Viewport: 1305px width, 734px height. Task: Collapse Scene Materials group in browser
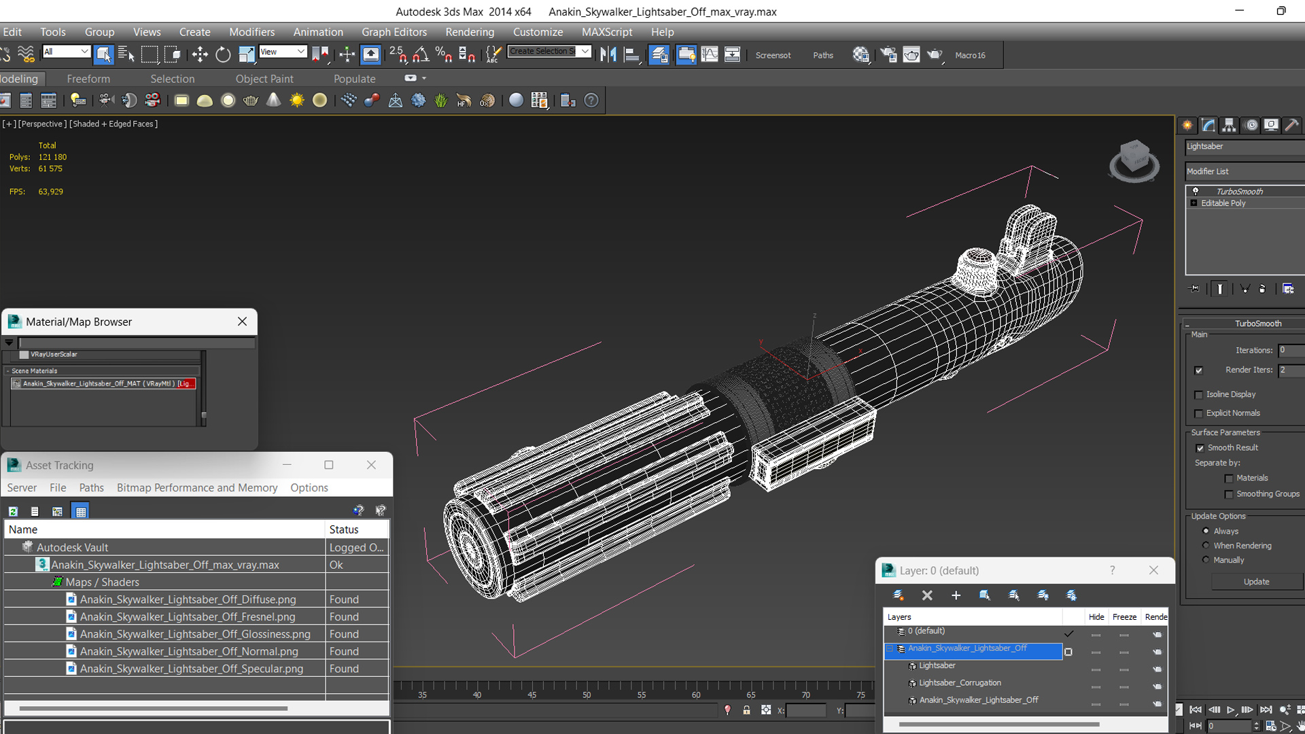point(8,371)
